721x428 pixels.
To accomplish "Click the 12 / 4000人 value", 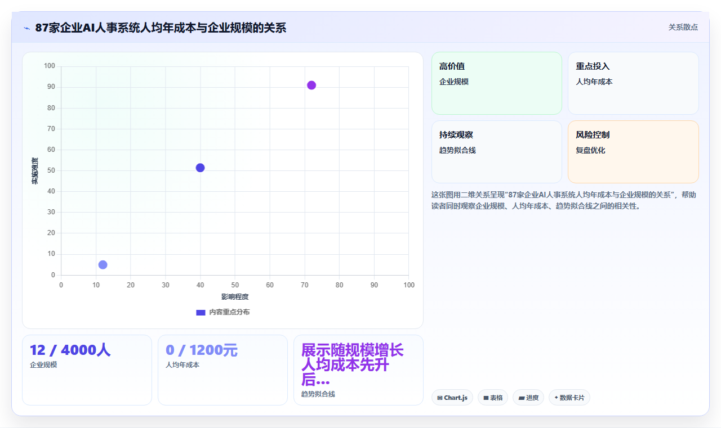I will coord(70,350).
